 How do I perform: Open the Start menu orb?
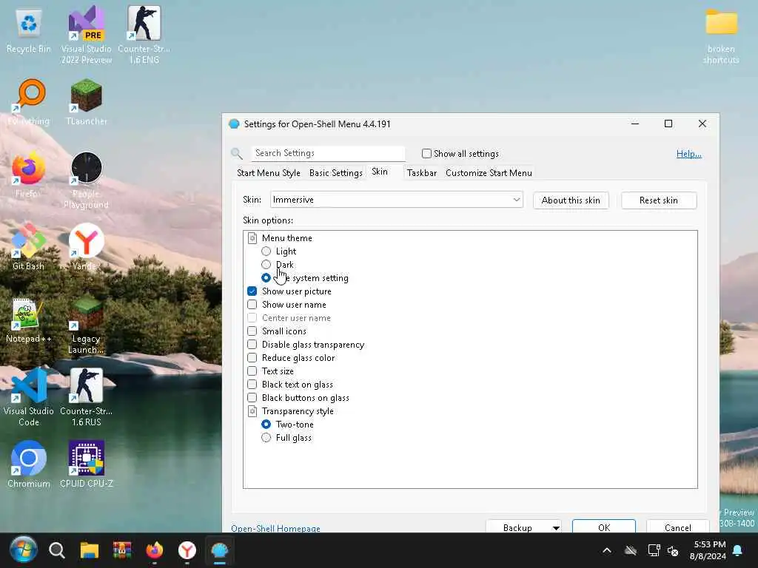tap(23, 550)
